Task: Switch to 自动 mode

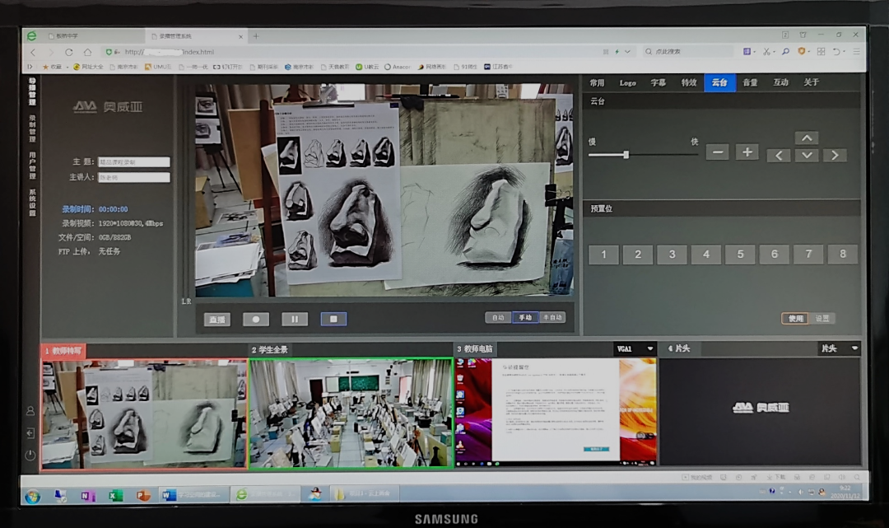Action: [x=498, y=318]
